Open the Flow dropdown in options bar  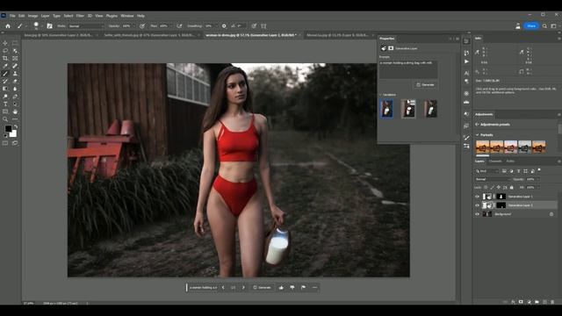pyautogui.click(x=170, y=25)
